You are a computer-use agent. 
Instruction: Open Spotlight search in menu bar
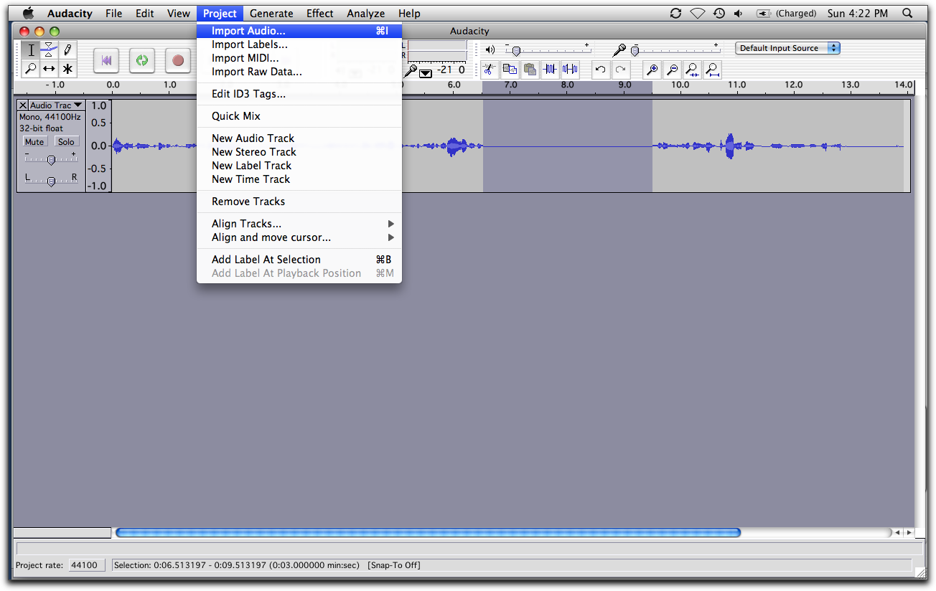(x=908, y=14)
